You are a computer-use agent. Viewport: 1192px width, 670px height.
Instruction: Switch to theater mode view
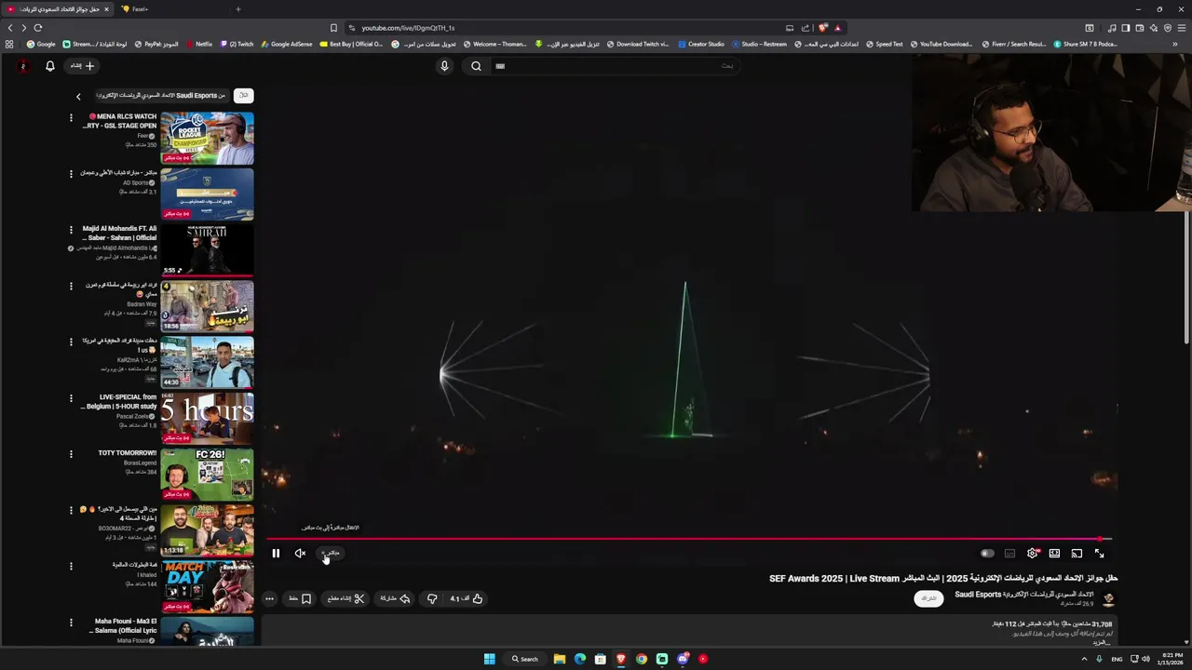(x=1054, y=554)
